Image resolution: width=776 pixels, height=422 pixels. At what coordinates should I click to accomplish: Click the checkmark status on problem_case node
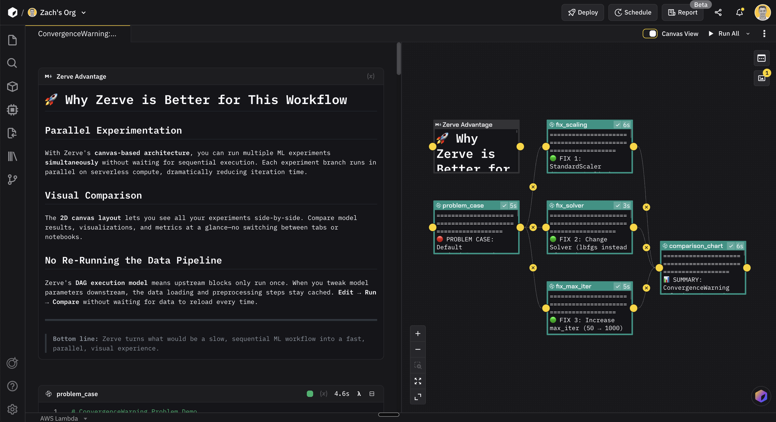504,205
